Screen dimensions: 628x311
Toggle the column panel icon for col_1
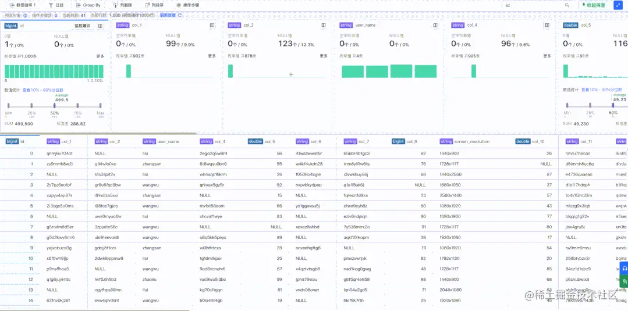click(212, 25)
